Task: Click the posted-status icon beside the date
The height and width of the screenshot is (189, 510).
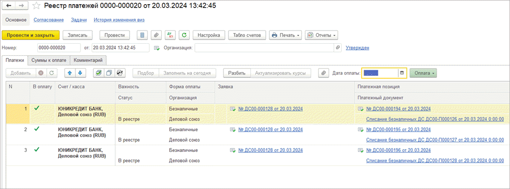Action: point(157,48)
